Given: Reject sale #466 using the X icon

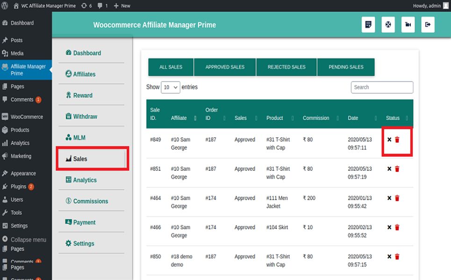Looking at the screenshot, I should coord(389,227).
